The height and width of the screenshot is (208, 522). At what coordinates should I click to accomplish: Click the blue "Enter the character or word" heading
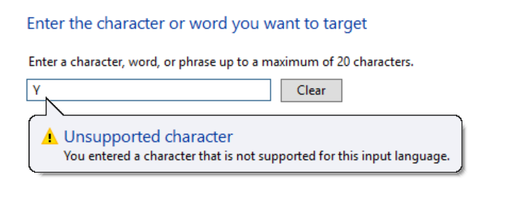[x=197, y=23]
